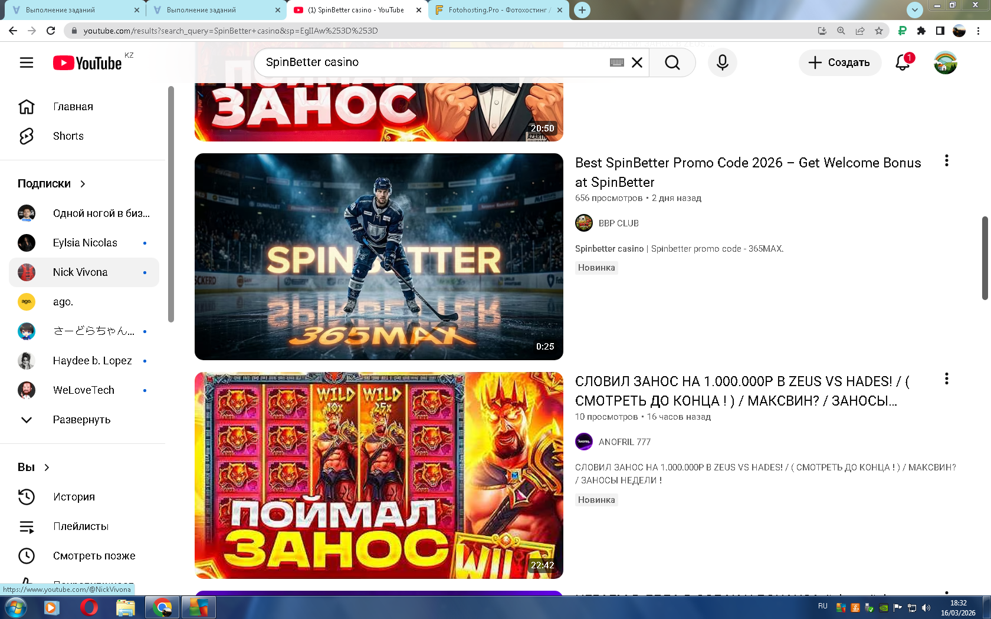Viewport: 991px width, 619px height.
Task: Open the volume control in the system tray
Action: pos(926,608)
